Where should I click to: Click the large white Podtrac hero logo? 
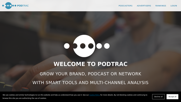tap(87, 46)
